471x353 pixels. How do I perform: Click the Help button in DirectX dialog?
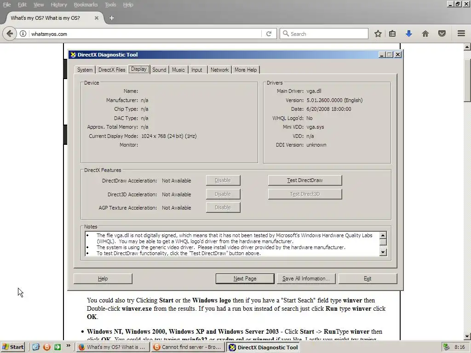click(103, 279)
